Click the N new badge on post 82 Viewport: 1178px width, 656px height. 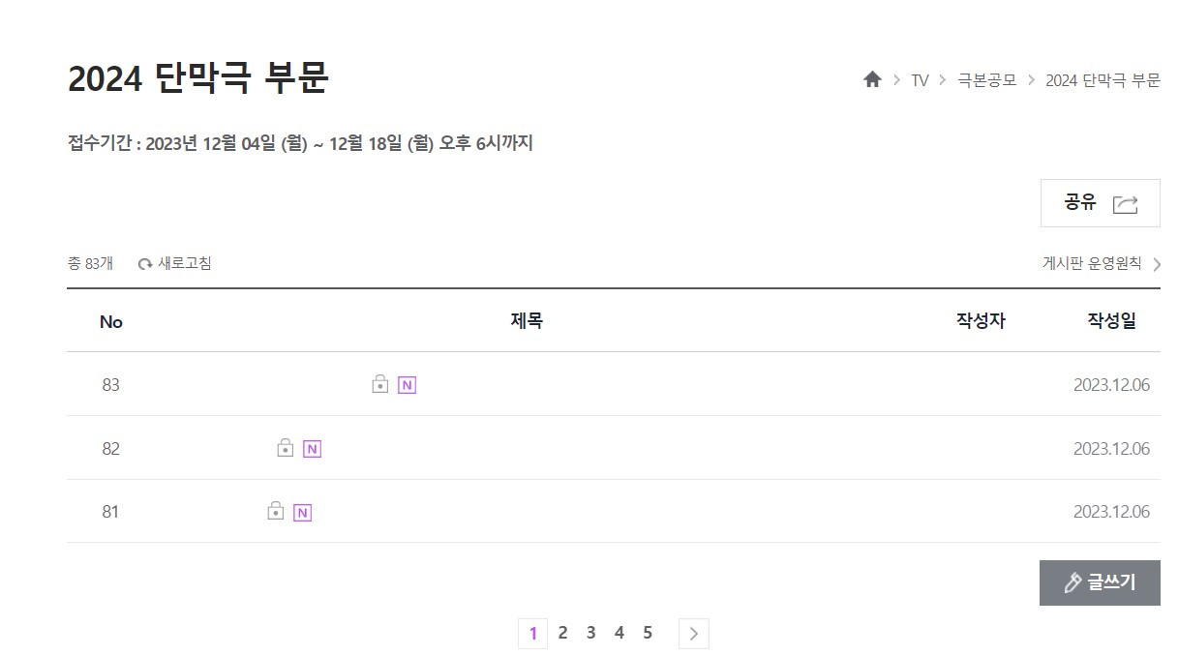point(312,449)
